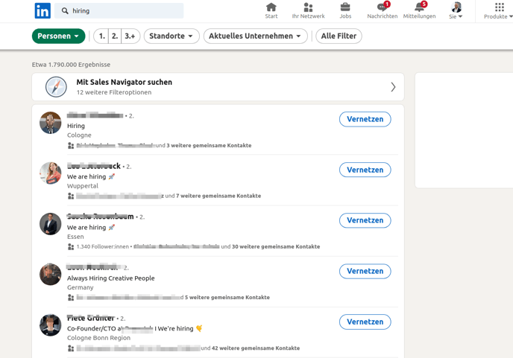Click the Sales Navigator compass icon
Viewport: 513px width, 358px height.
[x=56, y=87]
